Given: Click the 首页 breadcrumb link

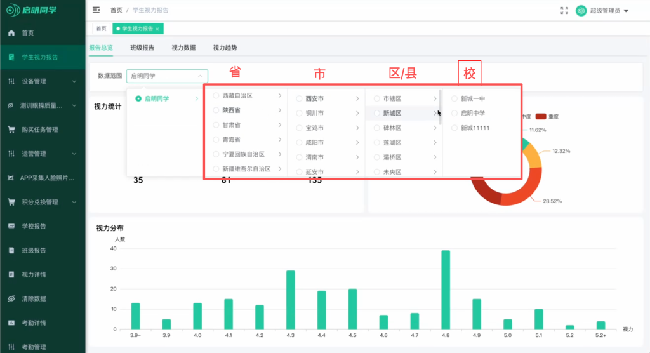Looking at the screenshot, I should (x=116, y=11).
